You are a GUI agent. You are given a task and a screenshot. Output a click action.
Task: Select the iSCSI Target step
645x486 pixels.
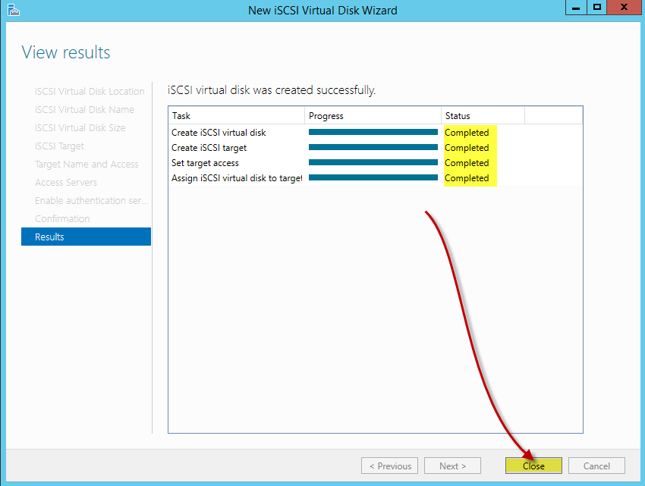coord(59,146)
